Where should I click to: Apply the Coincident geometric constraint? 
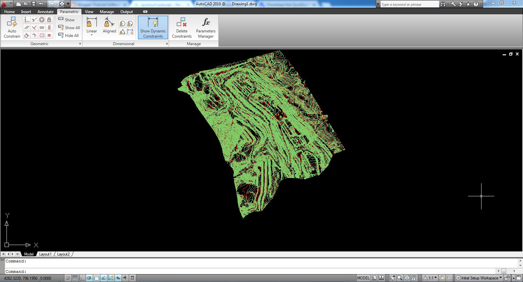pyautogui.click(x=27, y=20)
